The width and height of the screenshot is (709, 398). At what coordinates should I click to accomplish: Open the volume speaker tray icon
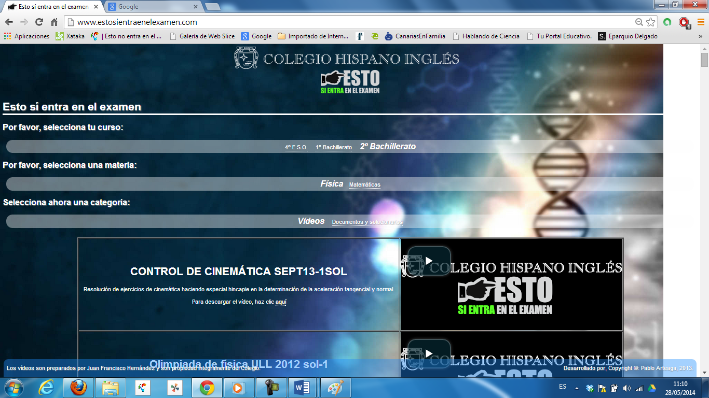[626, 388]
